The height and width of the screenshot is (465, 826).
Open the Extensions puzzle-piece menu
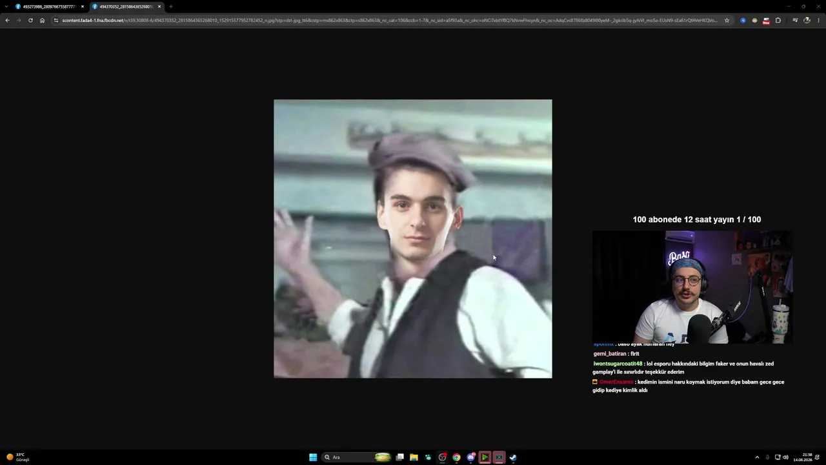[x=778, y=20]
